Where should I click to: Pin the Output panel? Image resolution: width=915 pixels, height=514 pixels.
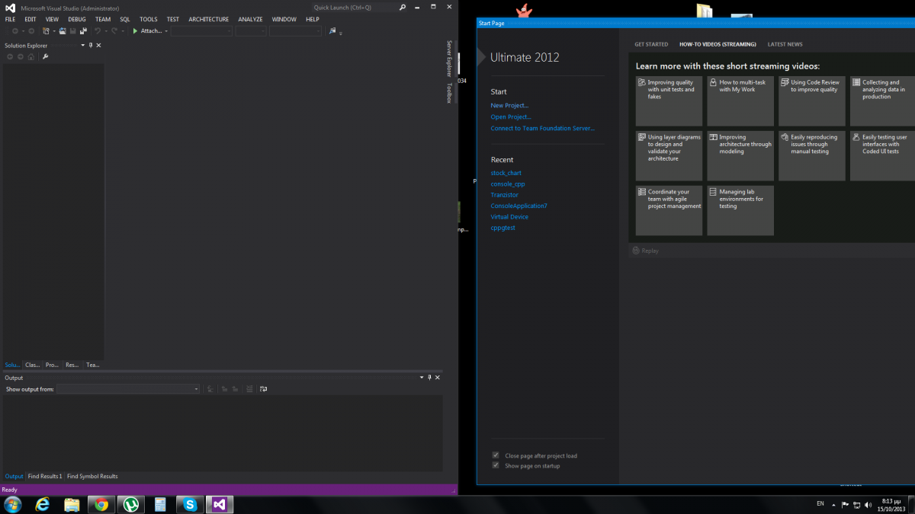pos(430,378)
